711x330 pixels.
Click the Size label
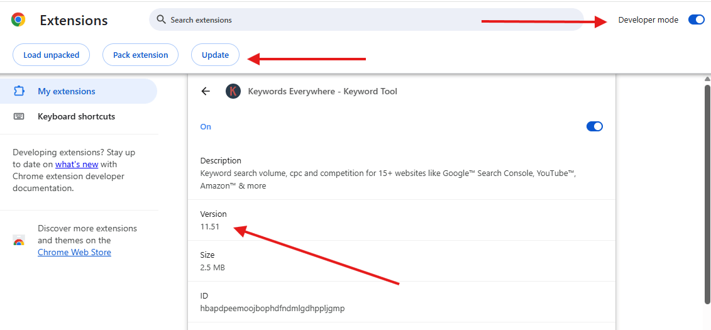(x=207, y=255)
